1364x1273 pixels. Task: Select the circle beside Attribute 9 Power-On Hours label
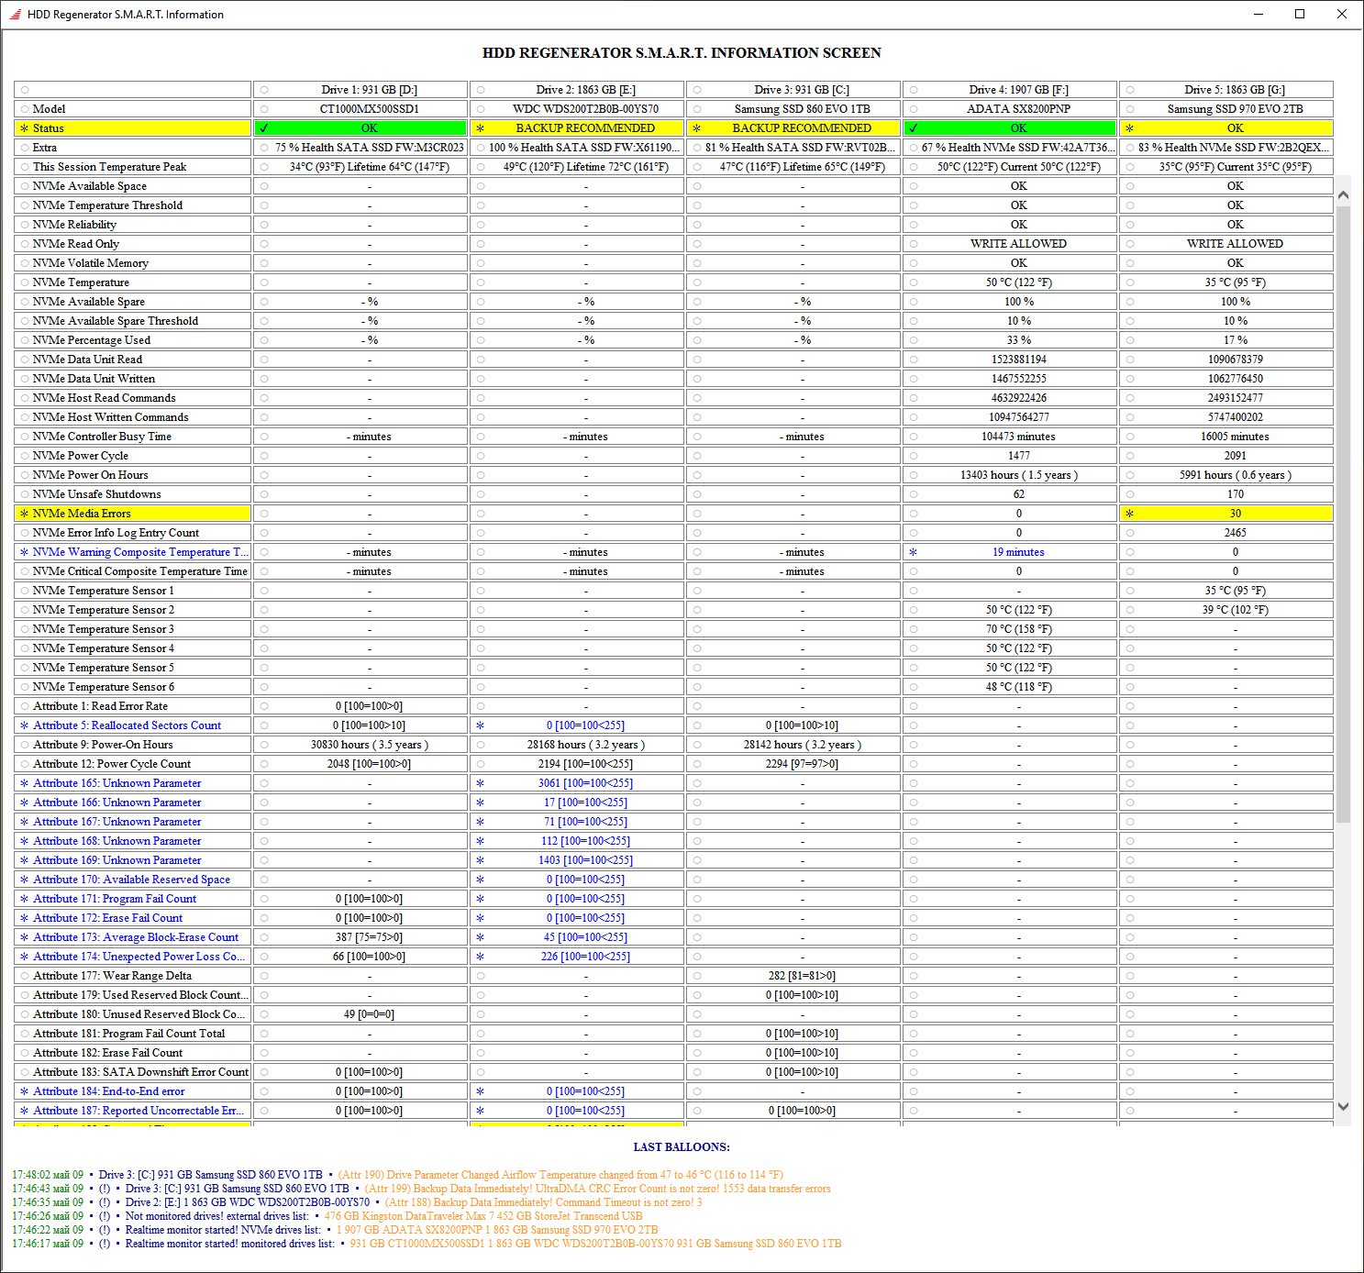[25, 745]
